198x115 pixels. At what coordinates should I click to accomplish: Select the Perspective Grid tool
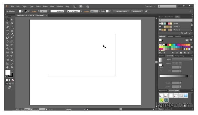[x=12, y=49]
